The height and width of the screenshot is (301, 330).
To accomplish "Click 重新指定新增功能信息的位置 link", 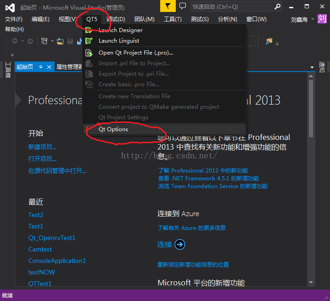I will point(193,264).
